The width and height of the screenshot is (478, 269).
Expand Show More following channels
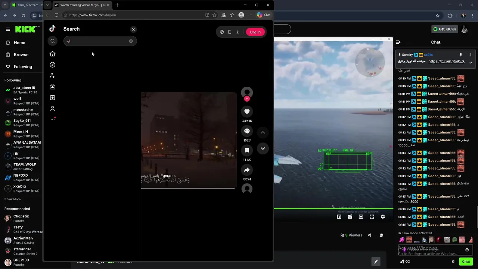(x=12, y=199)
